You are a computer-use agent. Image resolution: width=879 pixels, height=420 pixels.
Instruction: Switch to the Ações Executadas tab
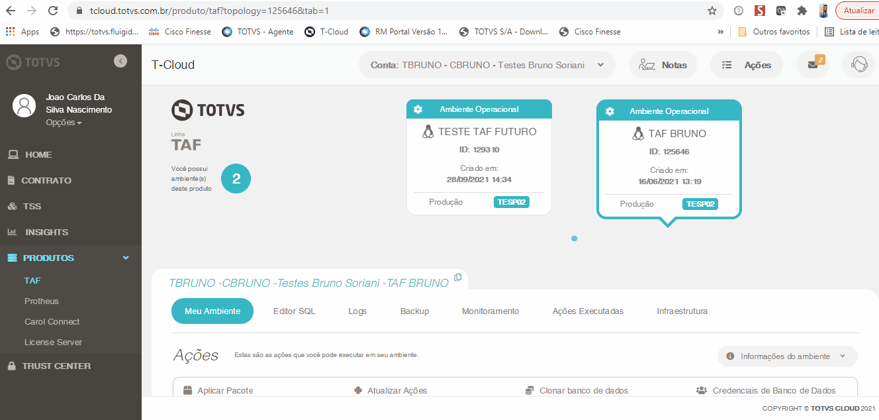tap(588, 311)
